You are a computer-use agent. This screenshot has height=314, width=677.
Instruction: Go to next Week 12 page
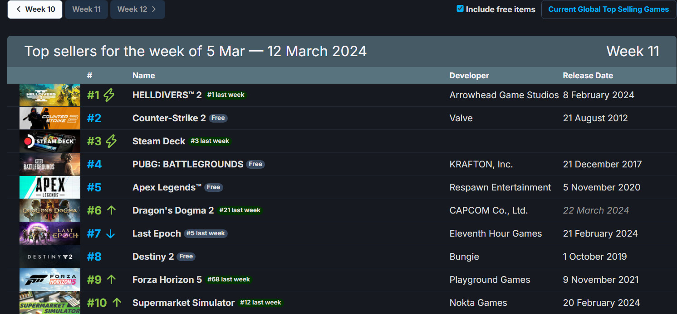click(137, 10)
